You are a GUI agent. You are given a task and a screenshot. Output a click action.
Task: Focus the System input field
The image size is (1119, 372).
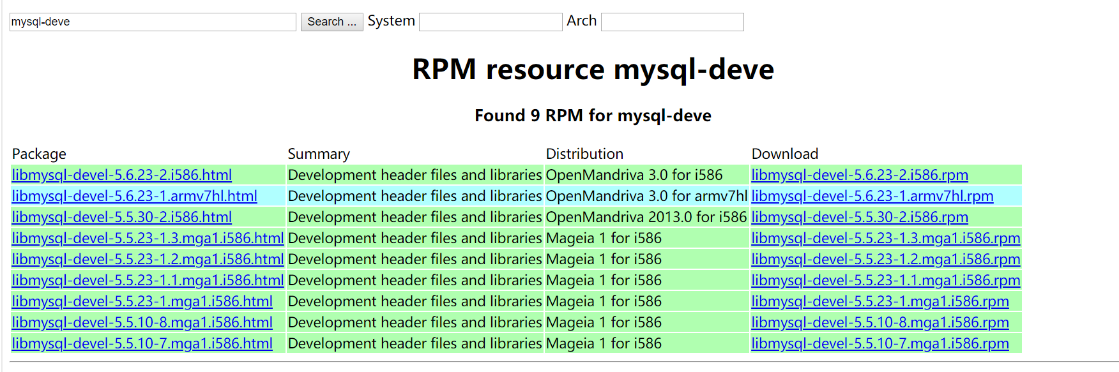click(x=491, y=22)
